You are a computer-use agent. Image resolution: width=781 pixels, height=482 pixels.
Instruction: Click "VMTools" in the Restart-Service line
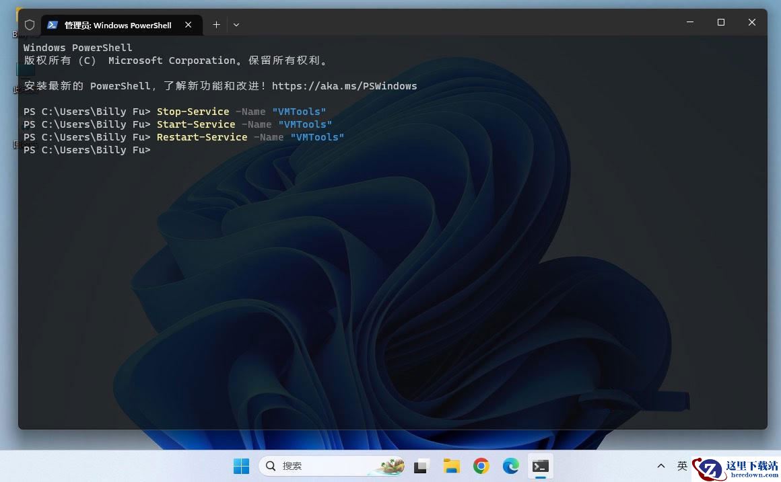coord(317,137)
